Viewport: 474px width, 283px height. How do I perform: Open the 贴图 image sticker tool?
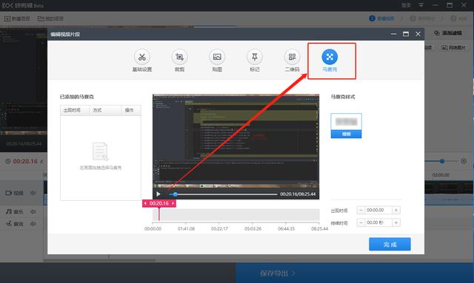(217, 57)
